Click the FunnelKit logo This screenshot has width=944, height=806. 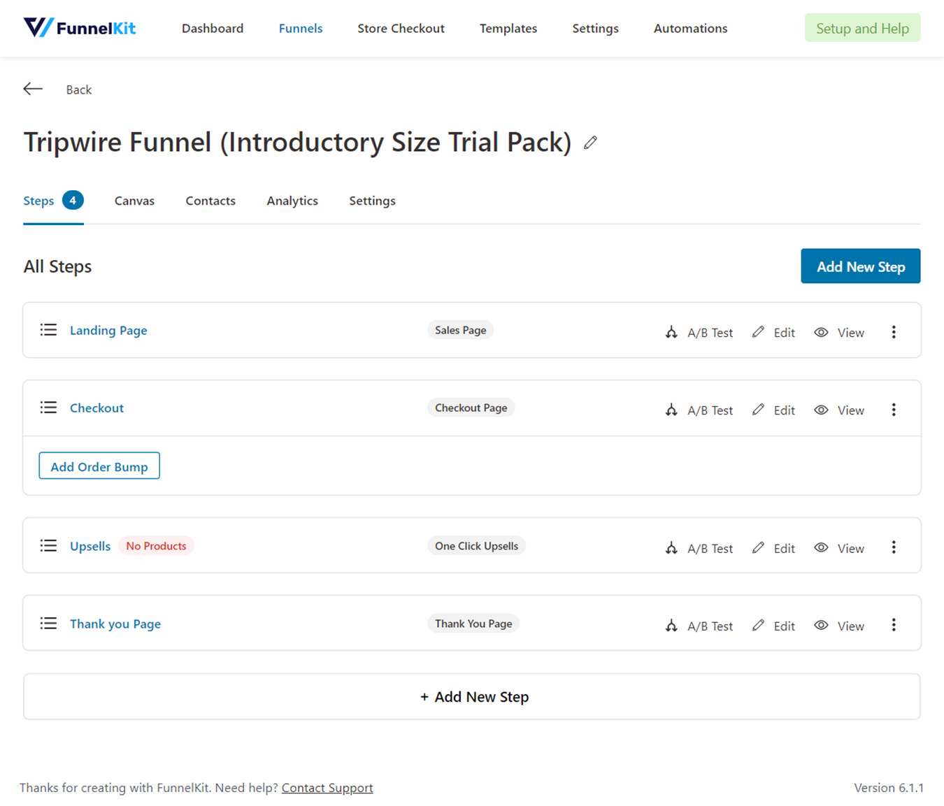[80, 28]
